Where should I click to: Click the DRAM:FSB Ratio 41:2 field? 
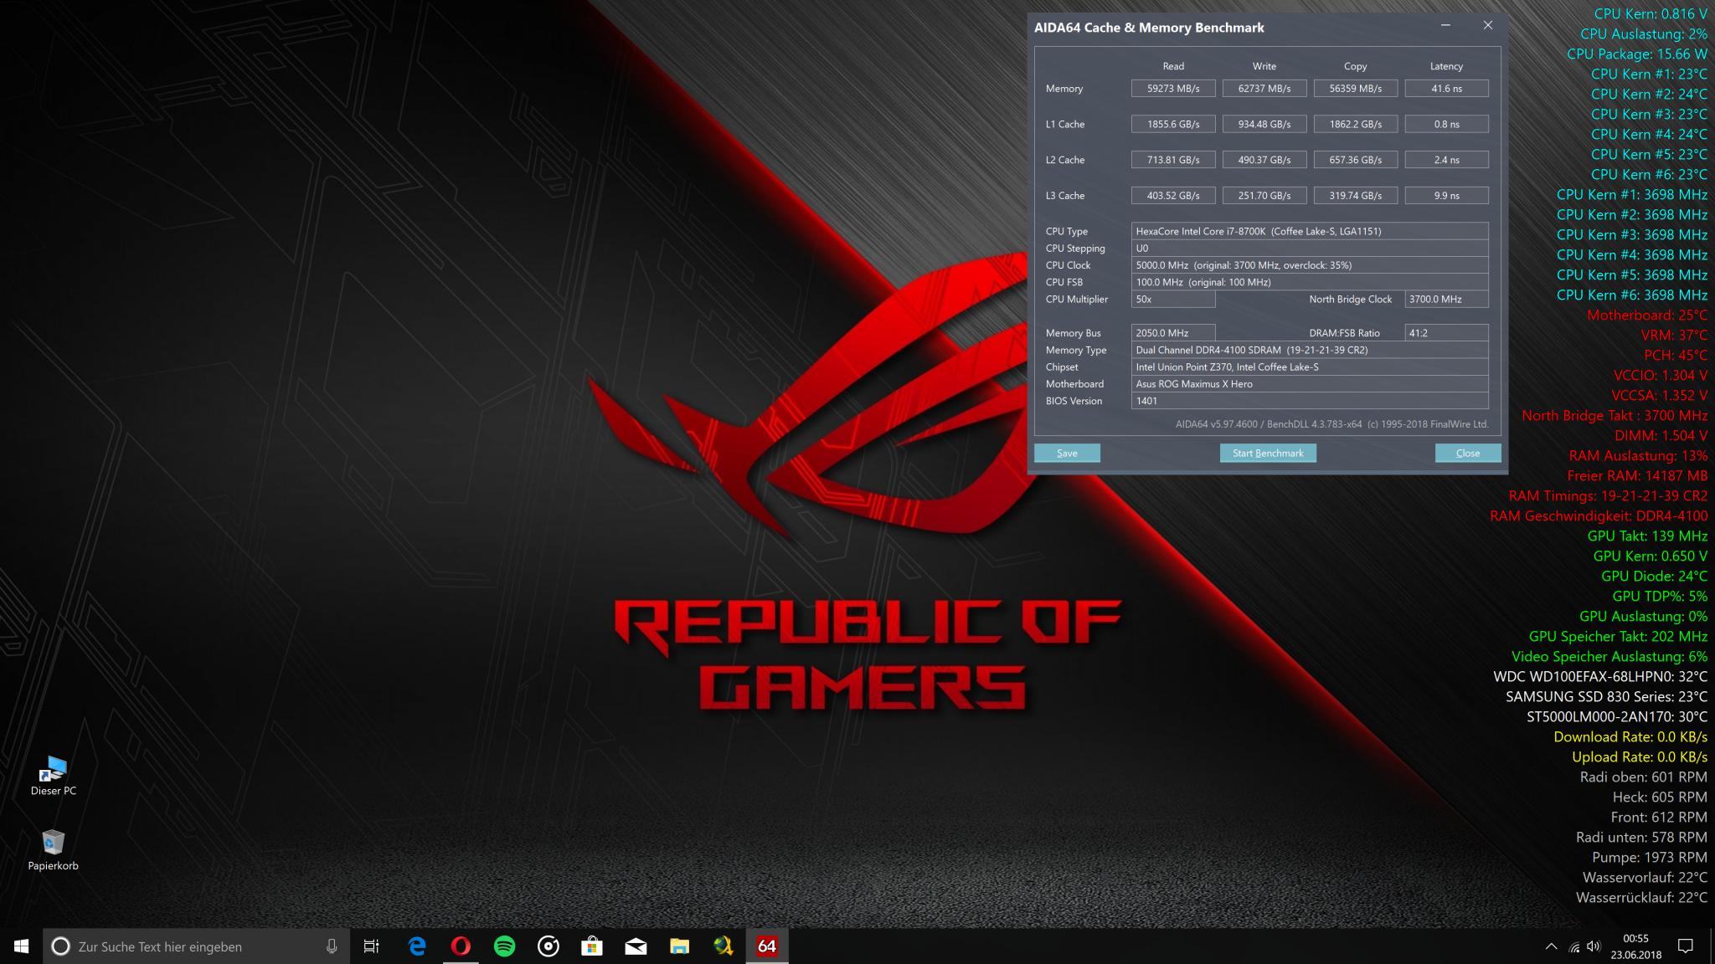coord(1446,333)
